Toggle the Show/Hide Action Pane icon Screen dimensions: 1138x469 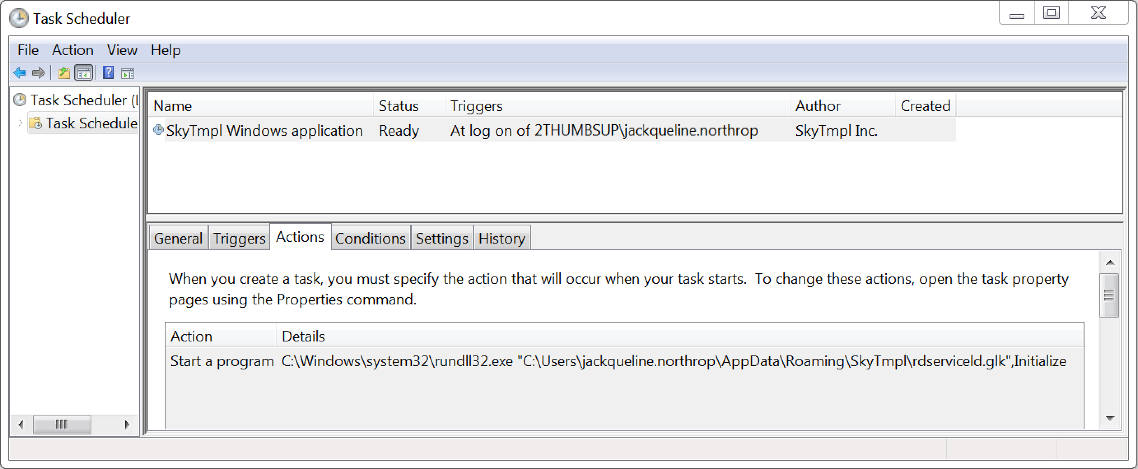(128, 73)
